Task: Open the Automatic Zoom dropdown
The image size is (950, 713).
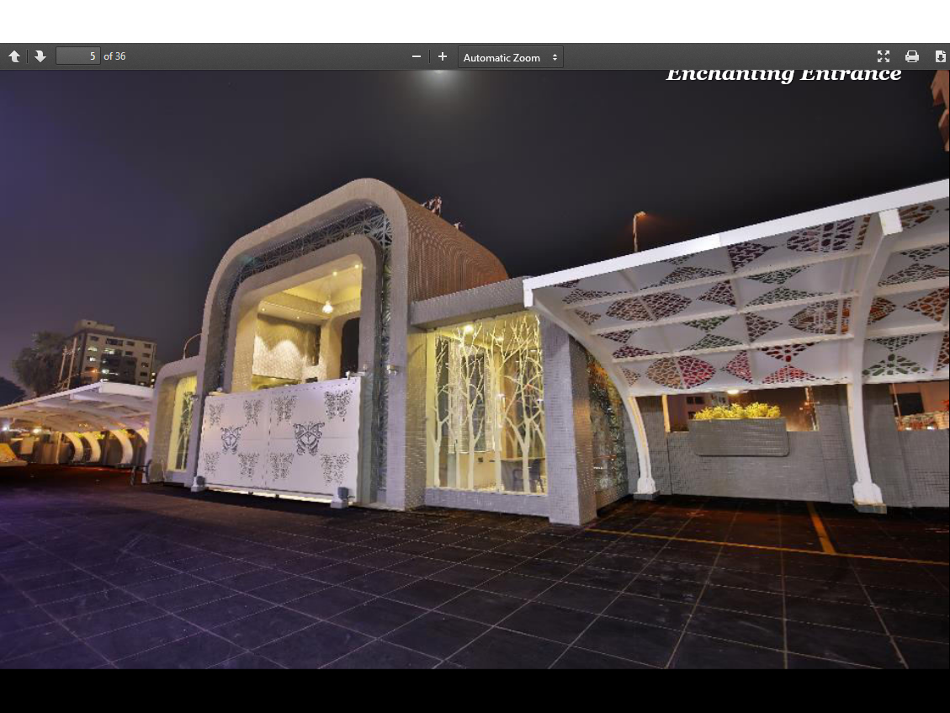Action: (510, 57)
